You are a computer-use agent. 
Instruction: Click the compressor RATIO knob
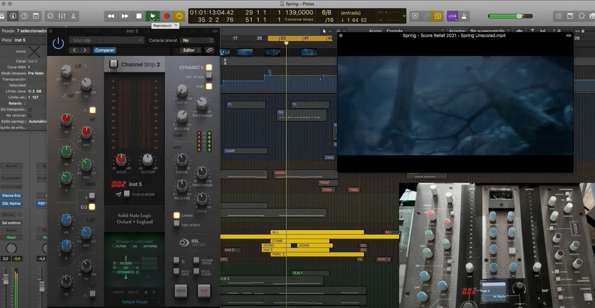coord(181,90)
